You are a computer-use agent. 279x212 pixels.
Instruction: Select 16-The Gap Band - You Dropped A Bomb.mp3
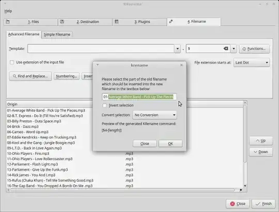click(50, 186)
